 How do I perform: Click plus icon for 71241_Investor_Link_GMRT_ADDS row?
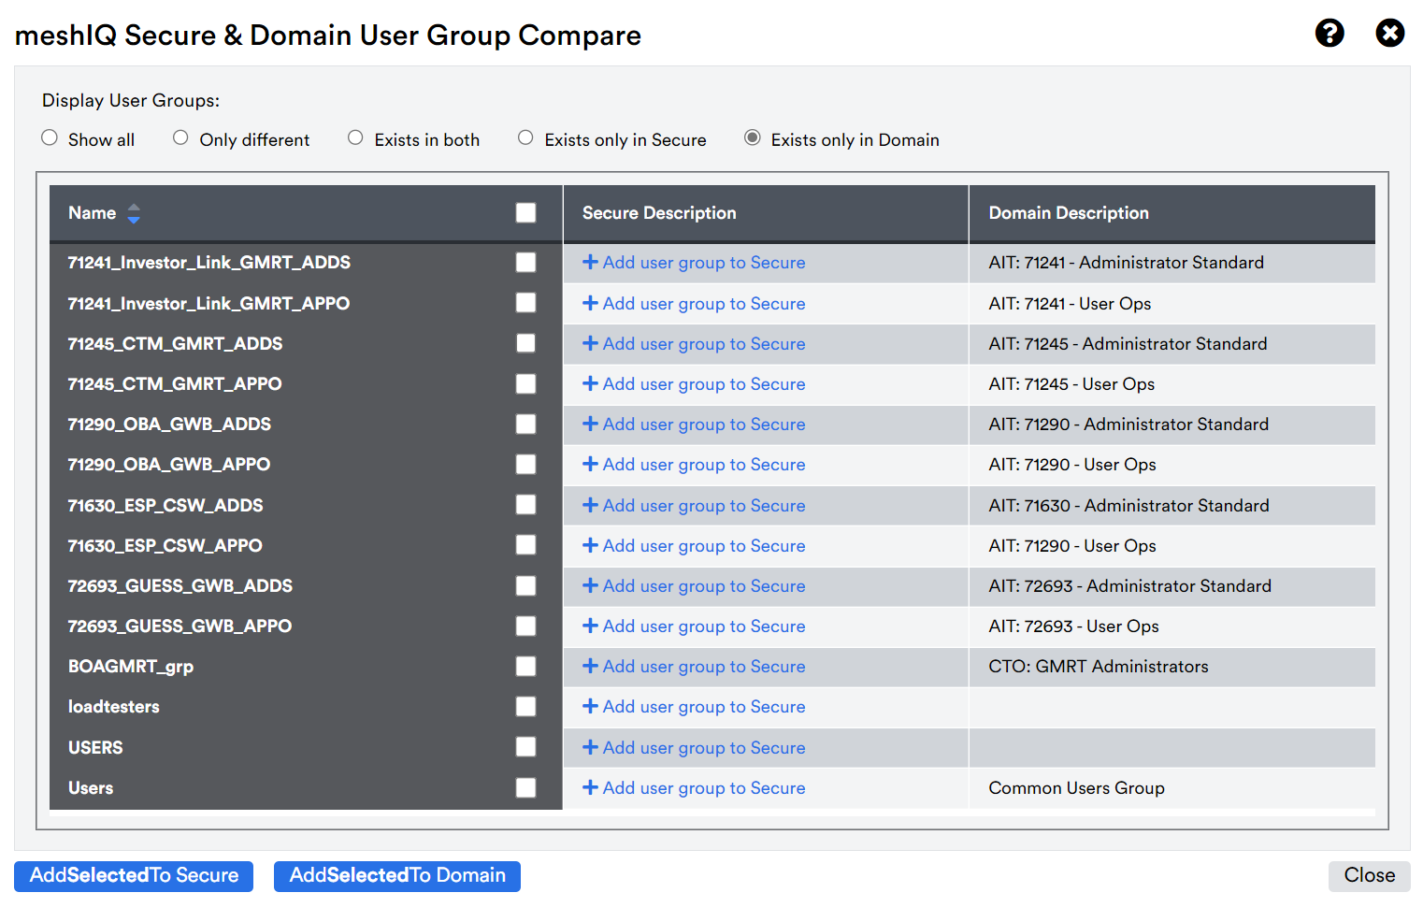(x=590, y=263)
